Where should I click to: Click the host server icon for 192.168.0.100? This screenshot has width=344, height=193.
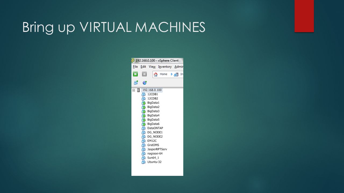click(x=139, y=90)
